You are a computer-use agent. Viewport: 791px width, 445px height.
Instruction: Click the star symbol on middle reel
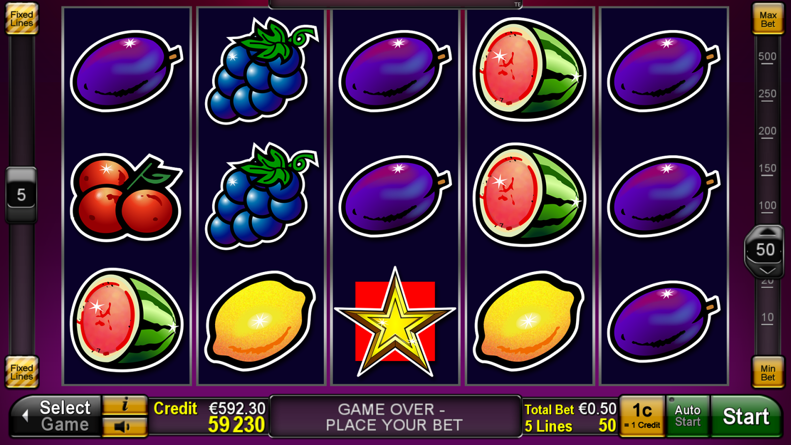tap(395, 322)
